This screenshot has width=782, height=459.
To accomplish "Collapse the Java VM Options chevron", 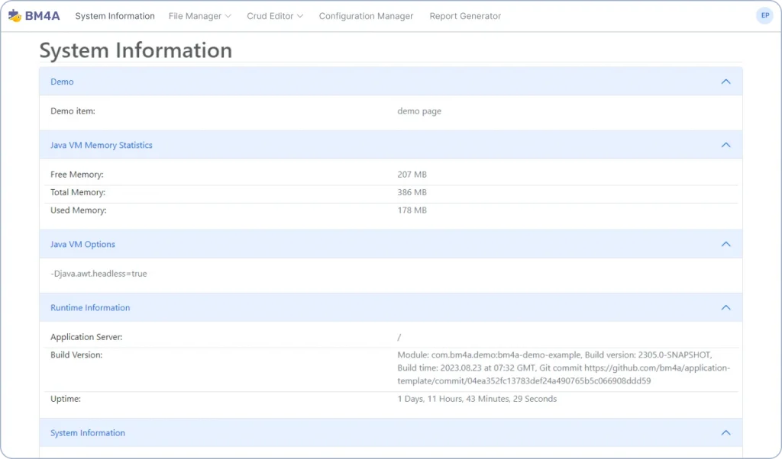I will point(725,244).
